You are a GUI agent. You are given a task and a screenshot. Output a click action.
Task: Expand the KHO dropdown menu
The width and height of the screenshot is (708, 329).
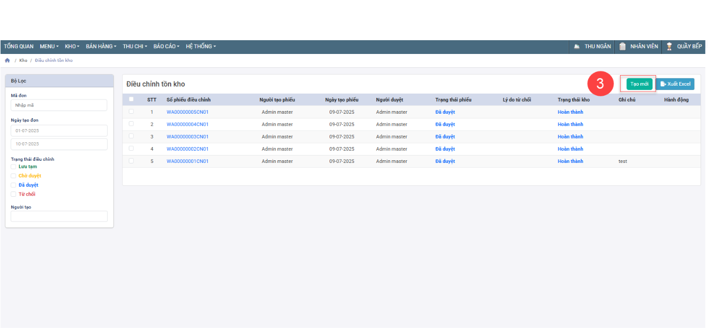point(72,47)
